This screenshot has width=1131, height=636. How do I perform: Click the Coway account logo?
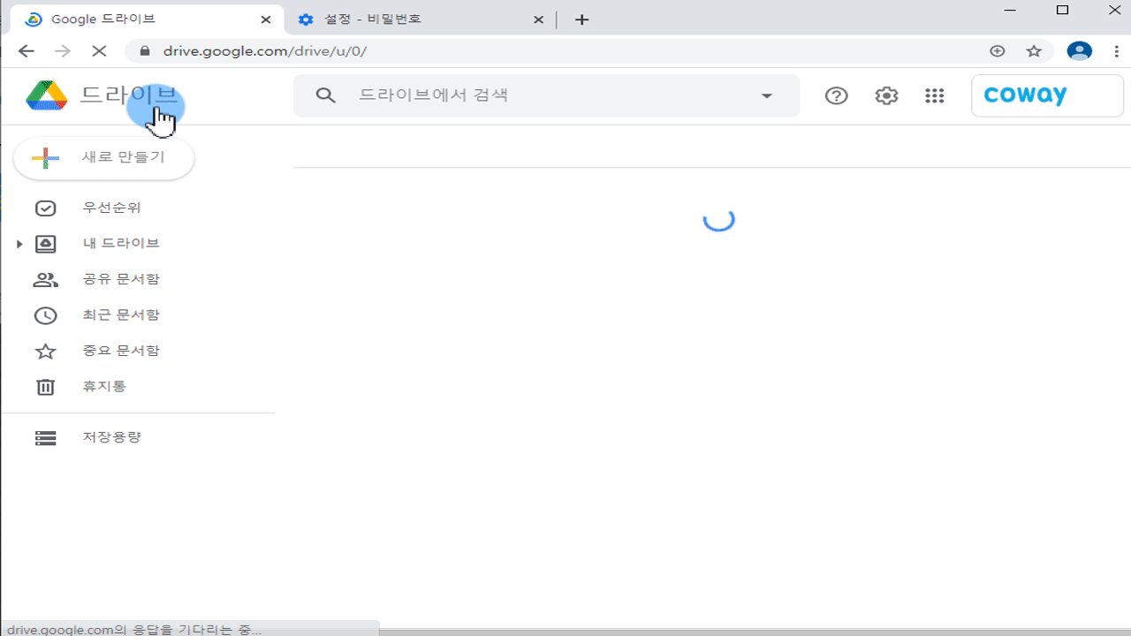pos(1025,95)
